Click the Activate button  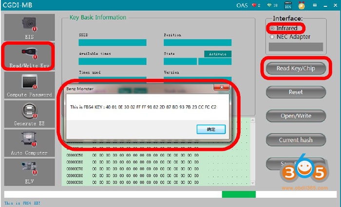click(218, 54)
